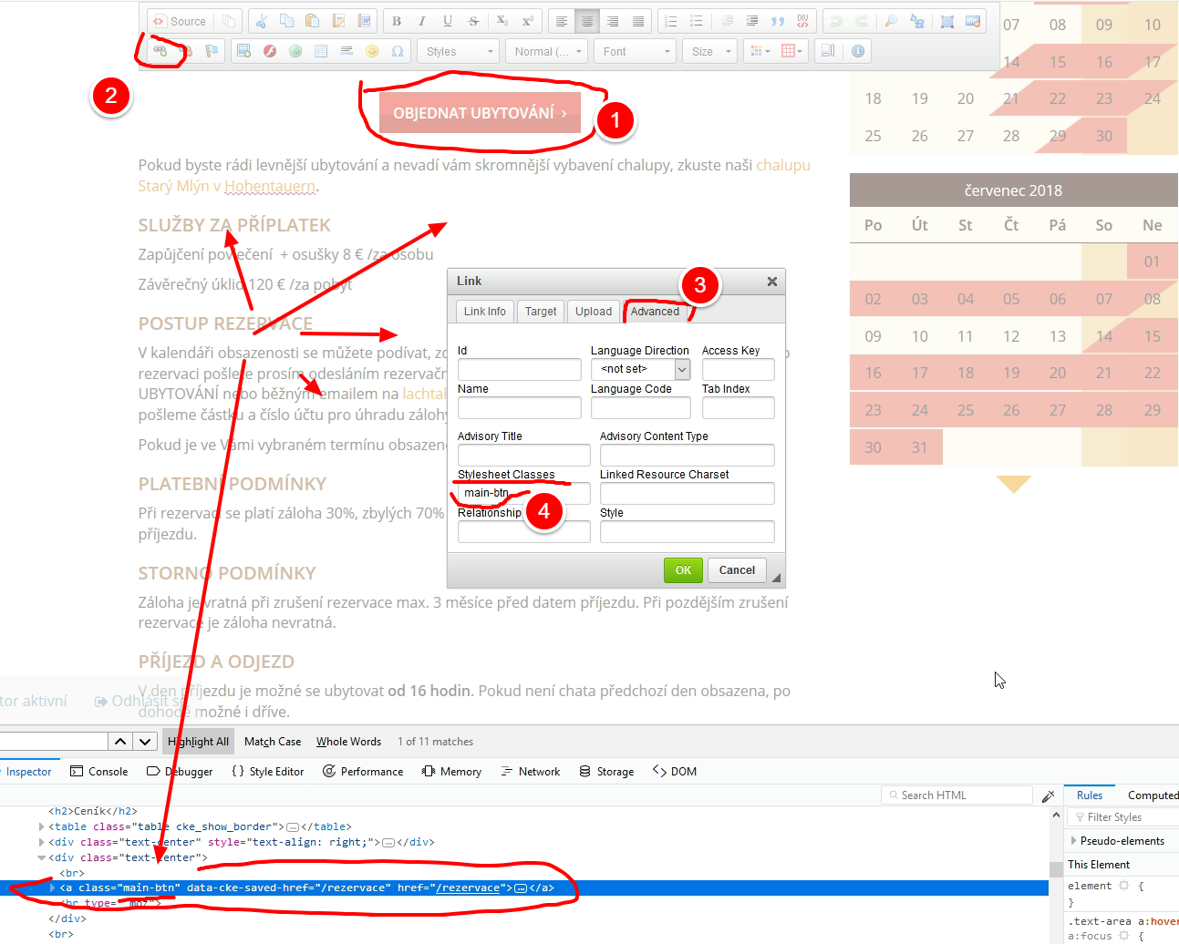Go to next find match
Image resolution: width=1179 pixels, height=944 pixels.
144,742
